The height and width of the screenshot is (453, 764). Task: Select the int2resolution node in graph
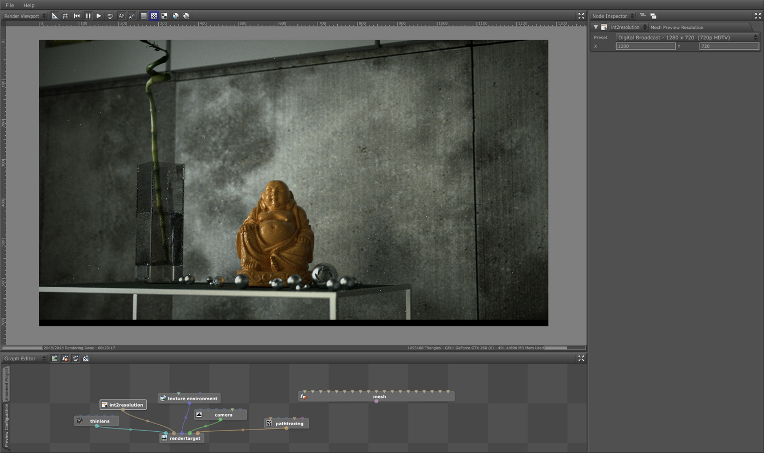[x=123, y=405]
